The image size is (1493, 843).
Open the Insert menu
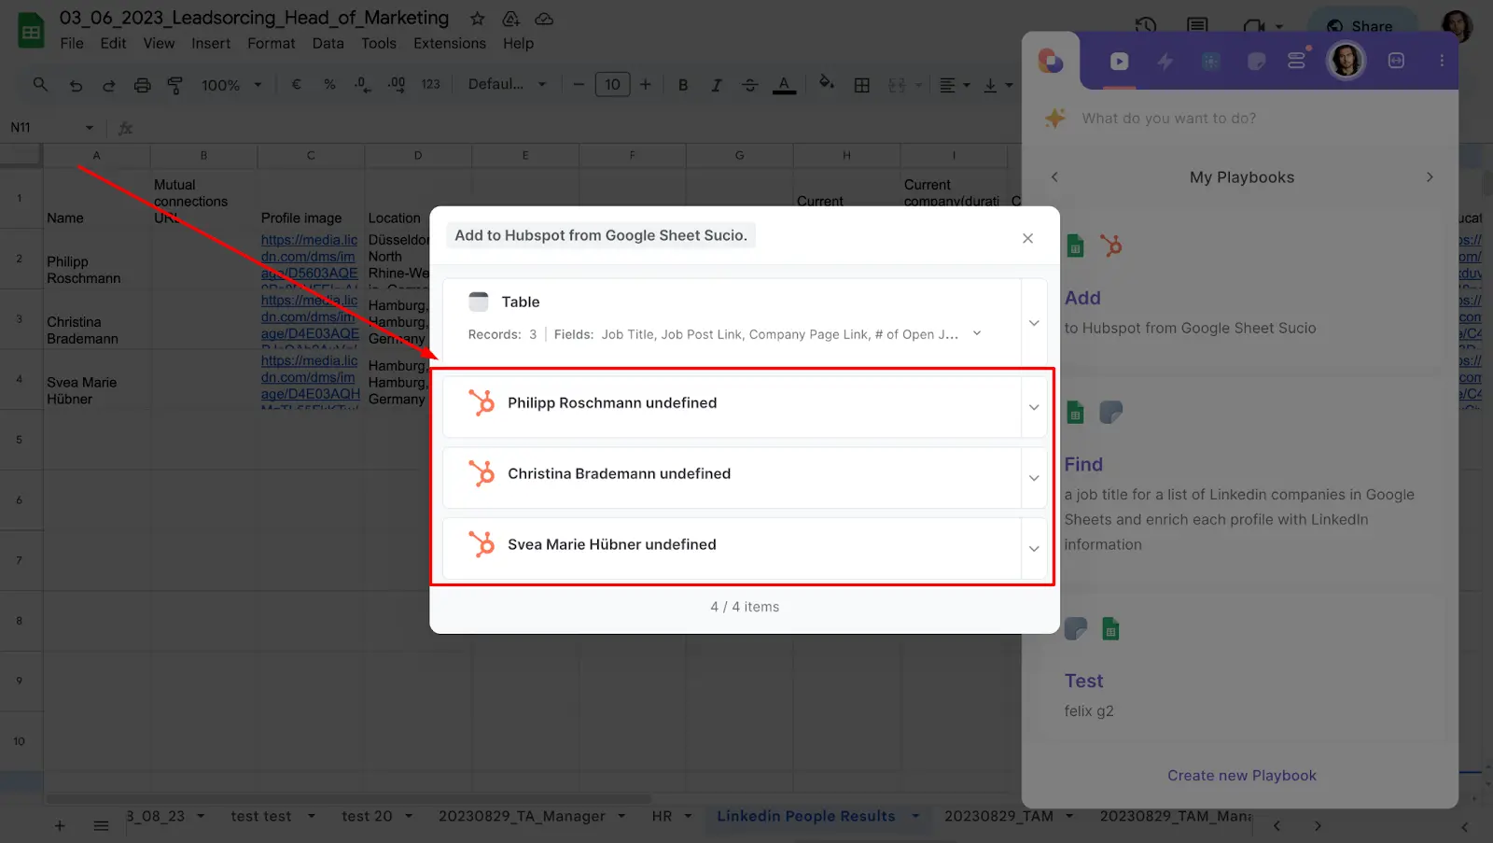point(211,43)
